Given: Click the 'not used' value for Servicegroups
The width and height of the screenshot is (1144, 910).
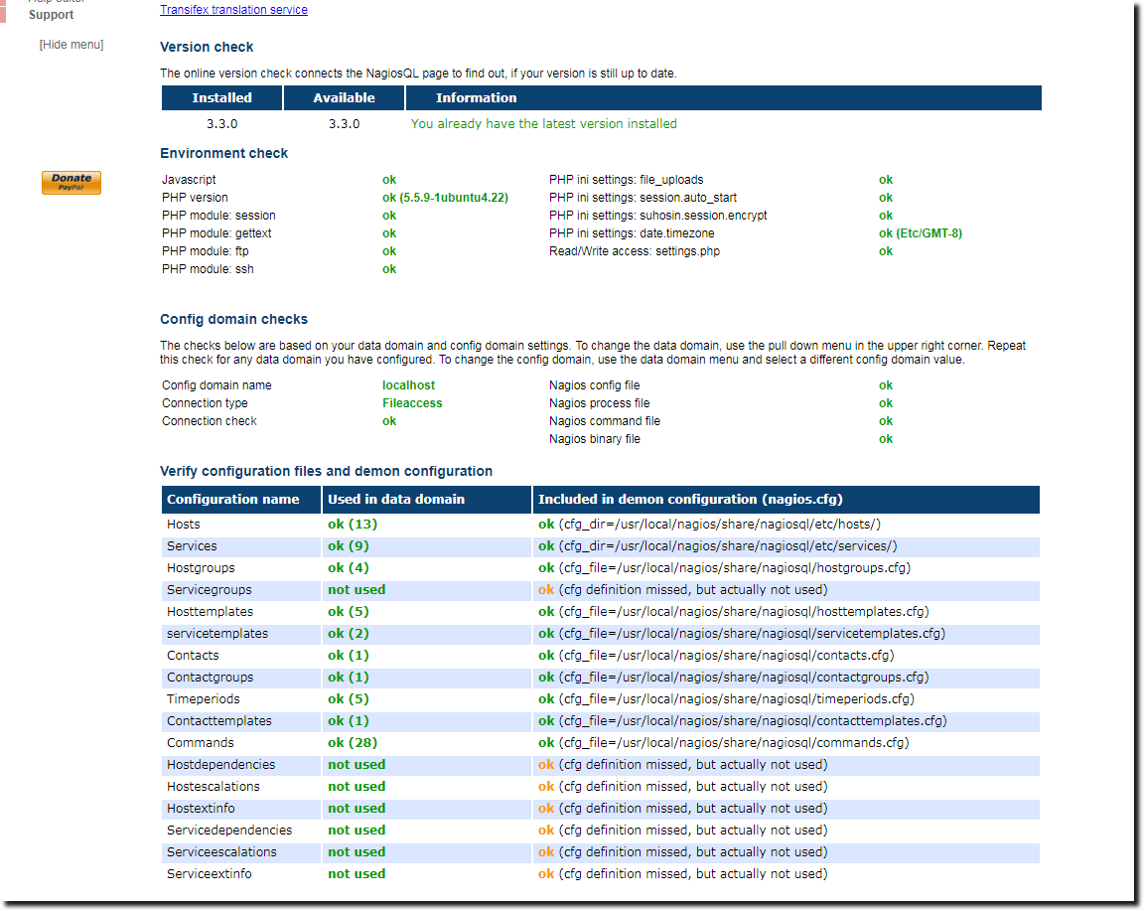Looking at the screenshot, I should coord(357,590).
